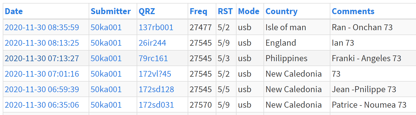Open callsign 172vl?45 link
The image size is (416, 115).
(x=155, y=74)
